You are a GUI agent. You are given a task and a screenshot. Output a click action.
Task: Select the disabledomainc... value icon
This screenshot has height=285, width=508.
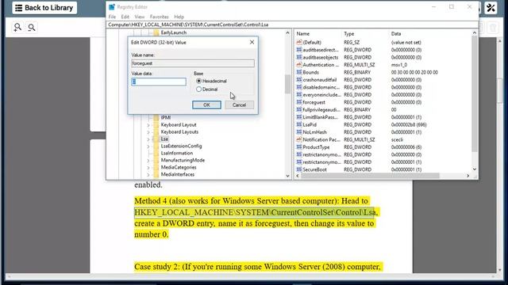click(299, 87)
